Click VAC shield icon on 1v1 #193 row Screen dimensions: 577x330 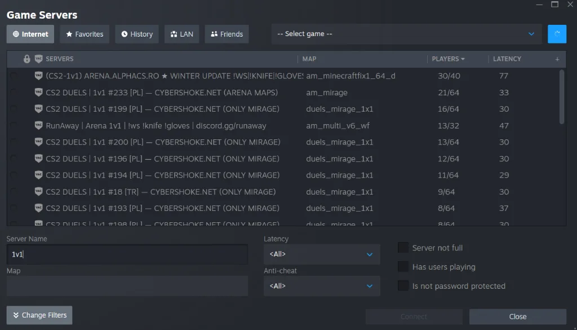pos(39,208)
